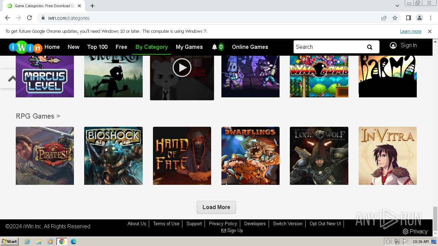Image resolution: width=438 pixels, height=246 pixels.
Task: Open the Free games nav item
Action: point(121,47)
